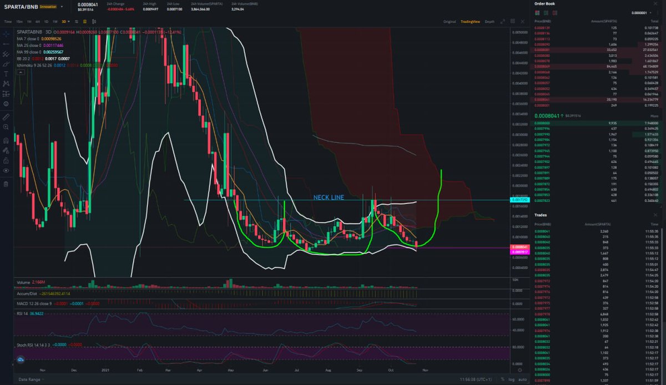Open the SPARTA/BNB pair selector dropdown
Image resolution: width=666 pixels, height=385 pixels.
(x=62, y=6)
